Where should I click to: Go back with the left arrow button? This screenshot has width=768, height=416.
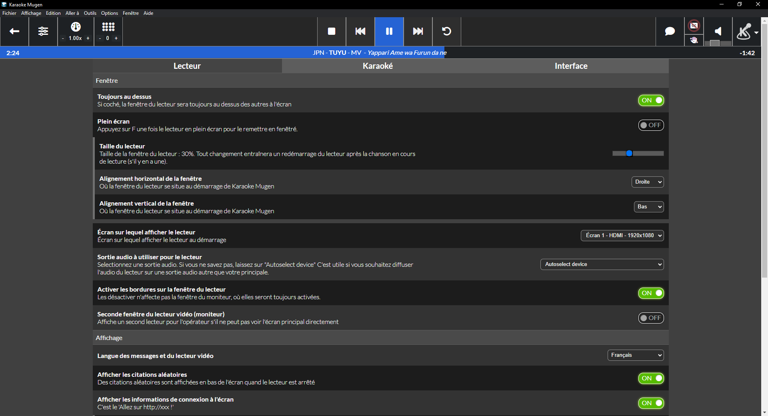14,31
